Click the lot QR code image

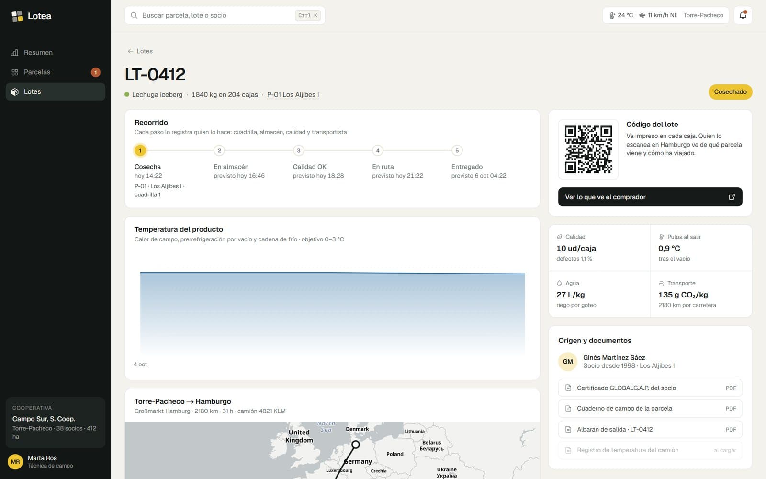pyautogui.click(x=588, y=149)
